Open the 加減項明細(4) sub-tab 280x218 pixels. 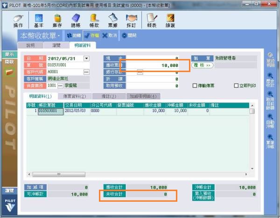[x=143, y=96]
